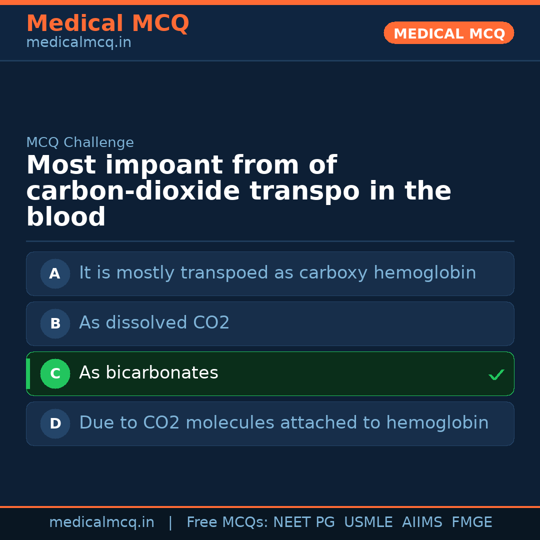Click "FMGE" in the footer
540x540 pixels.
click(x=471, y=522)
